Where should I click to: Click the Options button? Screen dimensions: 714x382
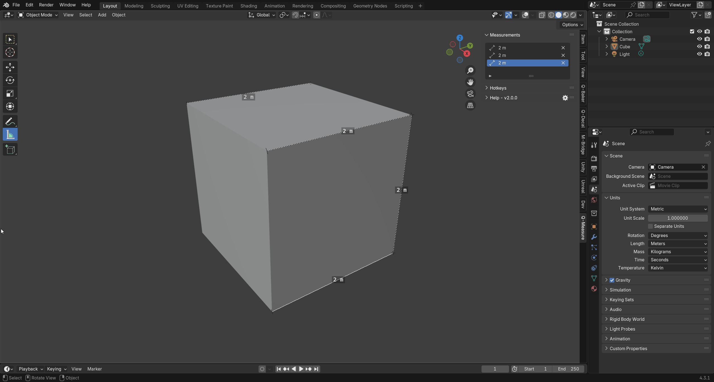(572, 25)
